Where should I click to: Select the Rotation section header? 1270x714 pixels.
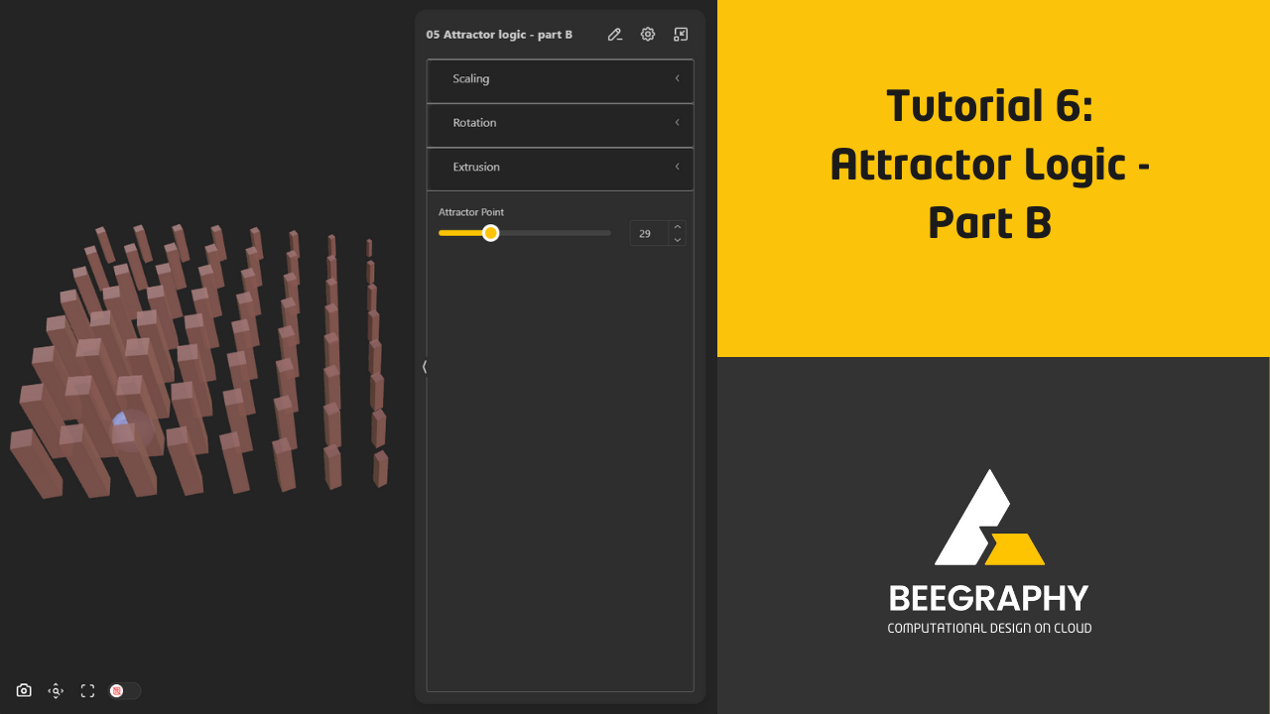[x=474, y=123]
